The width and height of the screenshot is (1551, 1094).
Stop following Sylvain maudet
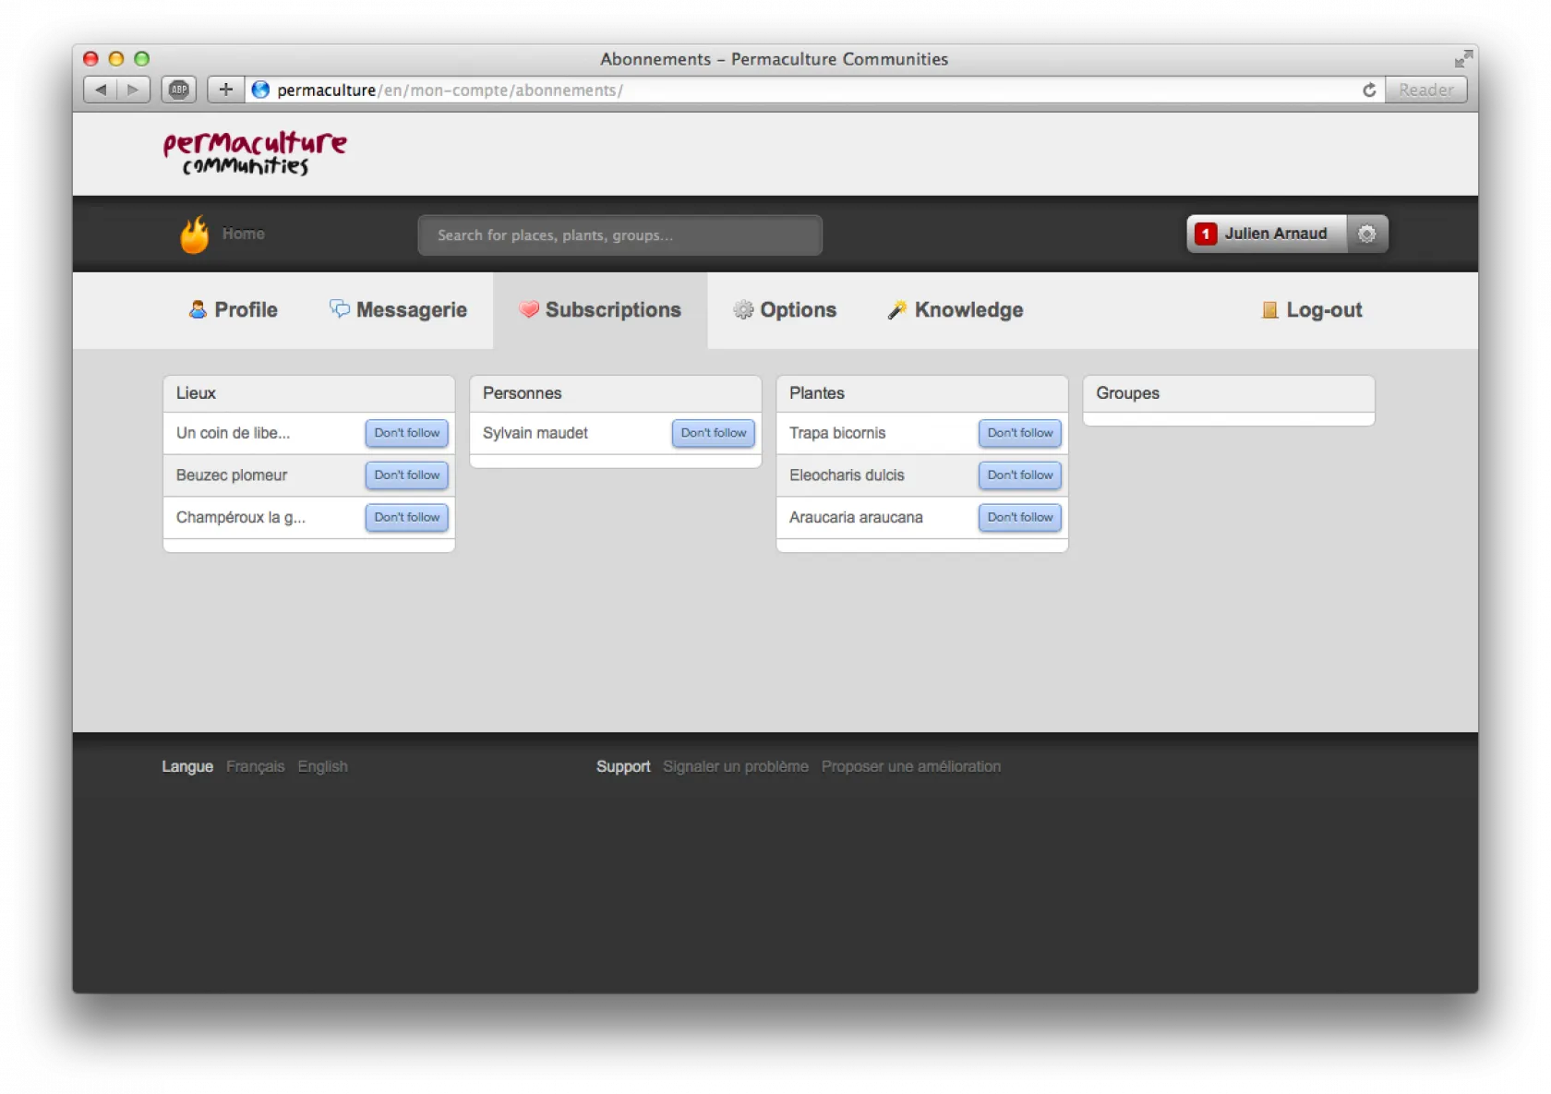pos(713,433)
